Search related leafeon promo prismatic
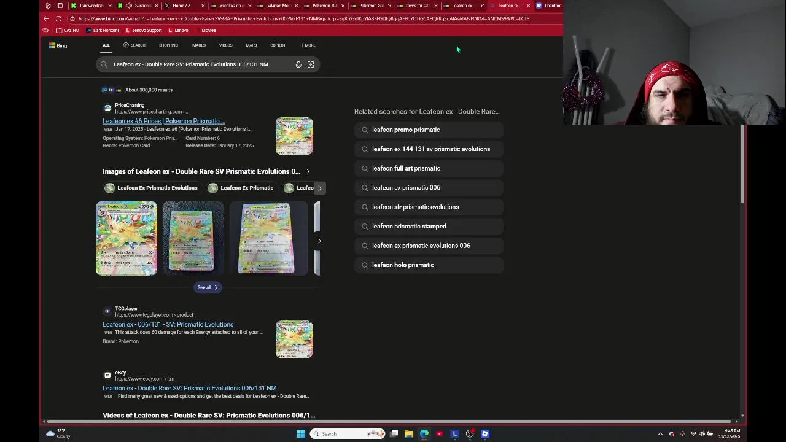The image size is (786, 442). pyautogui.click(x=429, y=130)
